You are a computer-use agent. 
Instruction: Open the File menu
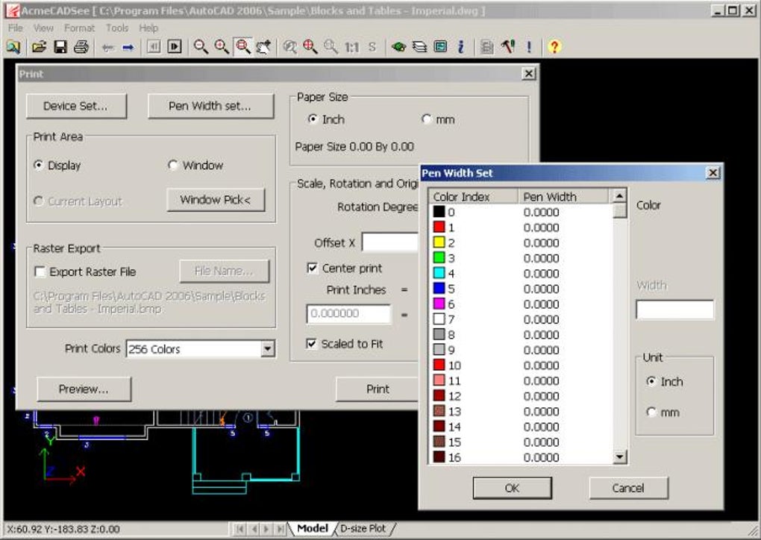(16, 28)
